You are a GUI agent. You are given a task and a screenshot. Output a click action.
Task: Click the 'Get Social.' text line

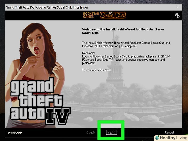coord(89,53)
